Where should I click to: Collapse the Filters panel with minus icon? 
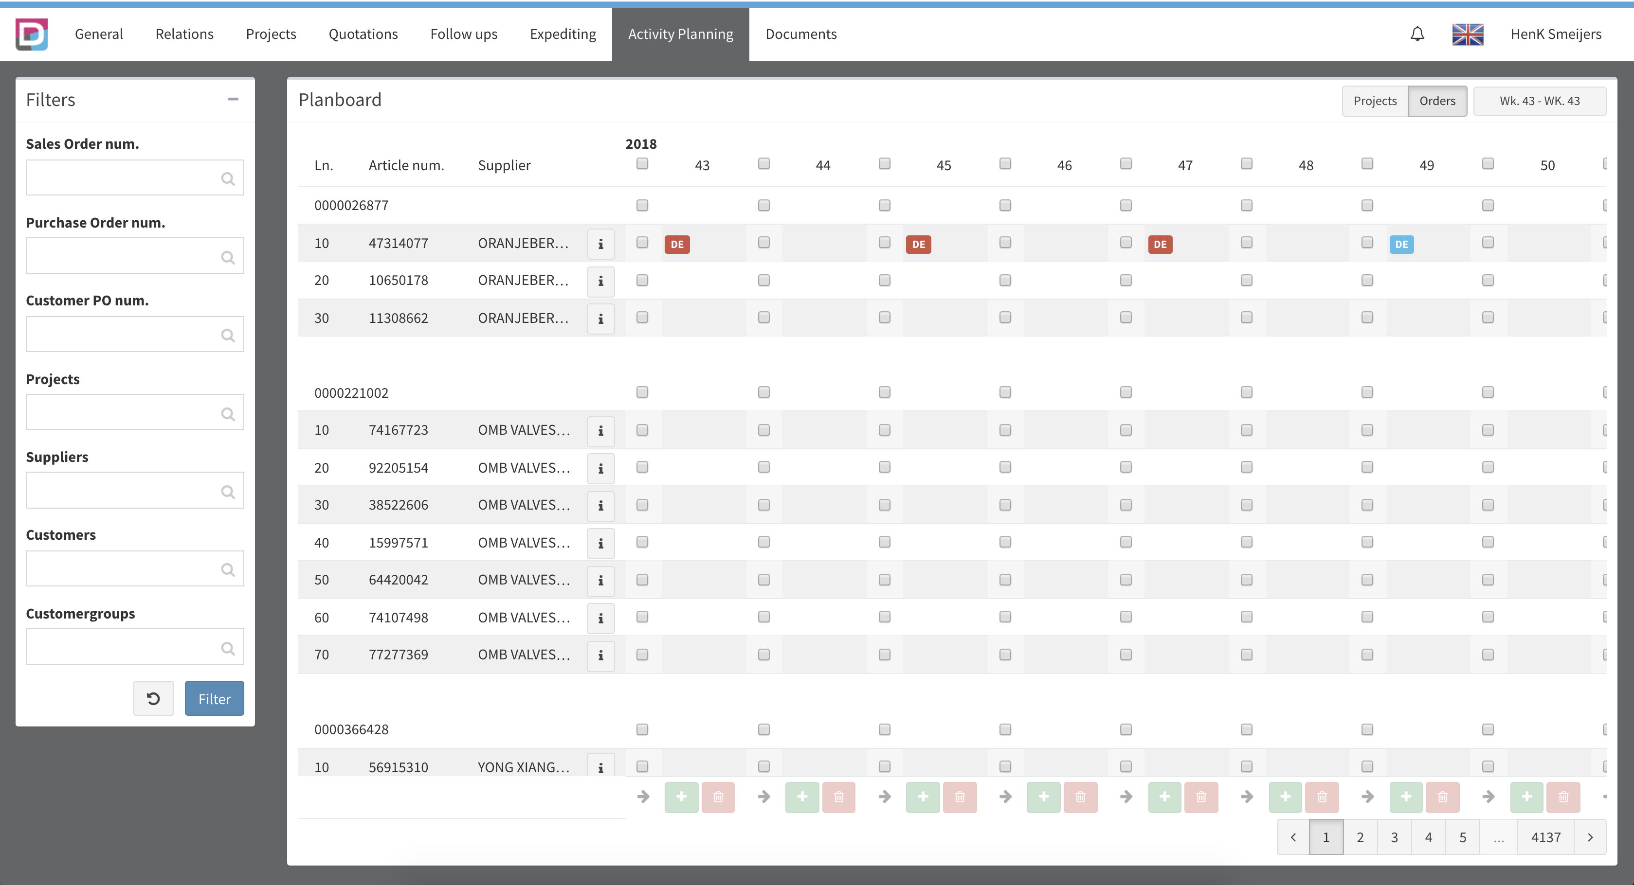pos(233,99)
